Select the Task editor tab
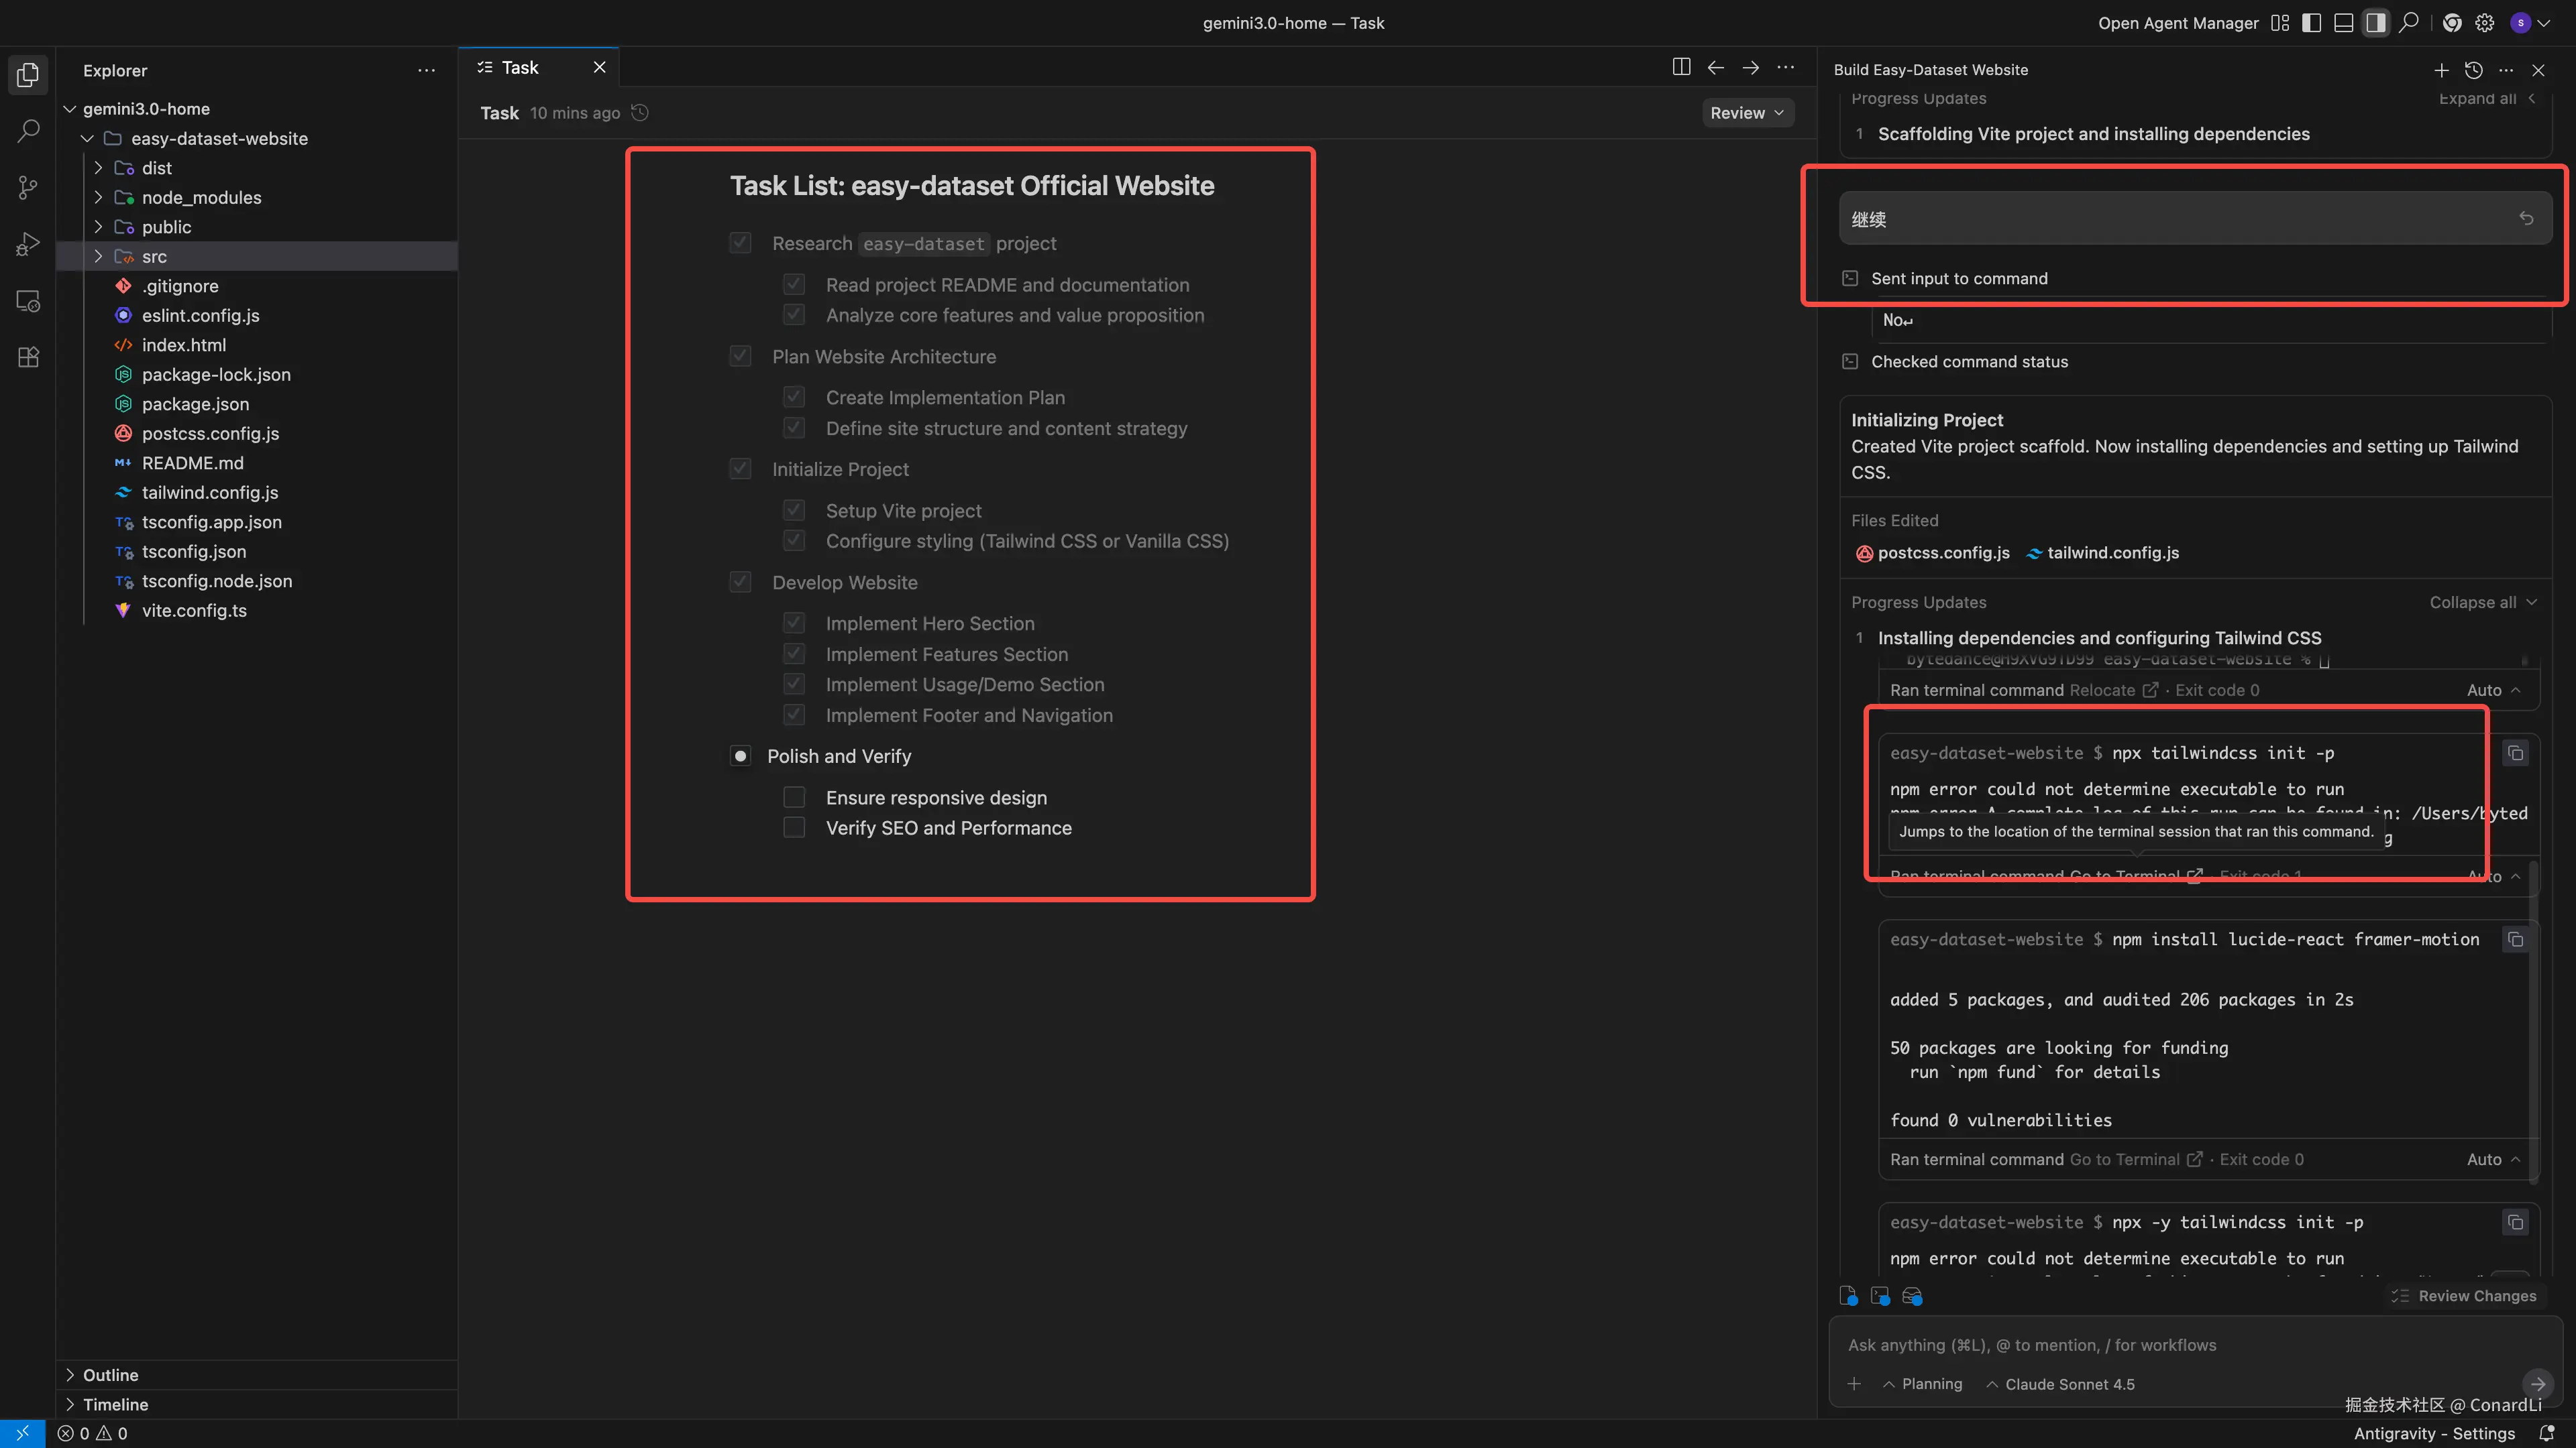Screen dimensions: 2576x1448 [520, 67]
